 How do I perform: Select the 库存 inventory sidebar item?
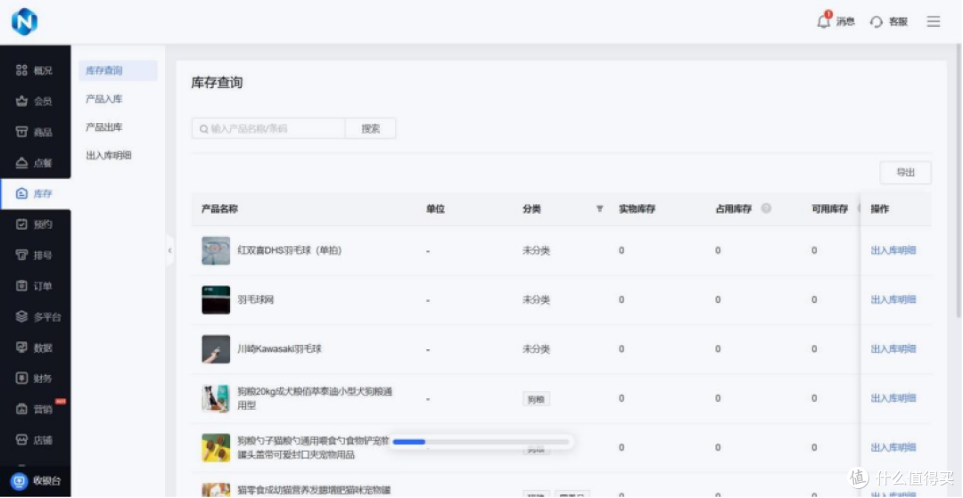click(35, 194)
